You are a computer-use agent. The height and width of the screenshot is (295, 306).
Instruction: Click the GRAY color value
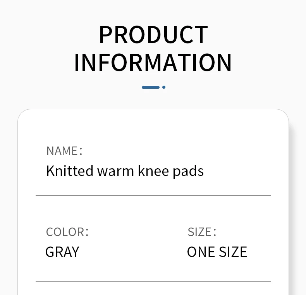pos(62,252)
